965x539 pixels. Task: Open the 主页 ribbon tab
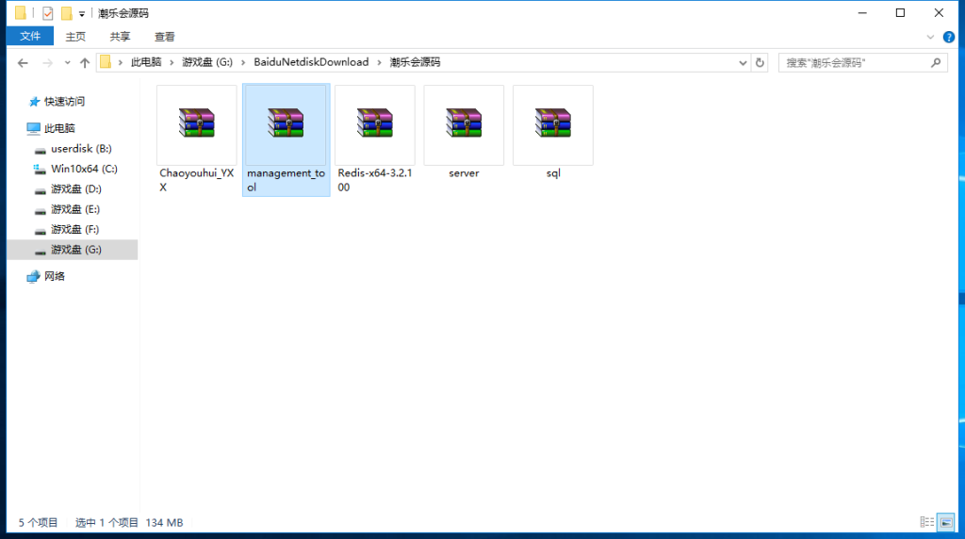click(x=75, y=37)
